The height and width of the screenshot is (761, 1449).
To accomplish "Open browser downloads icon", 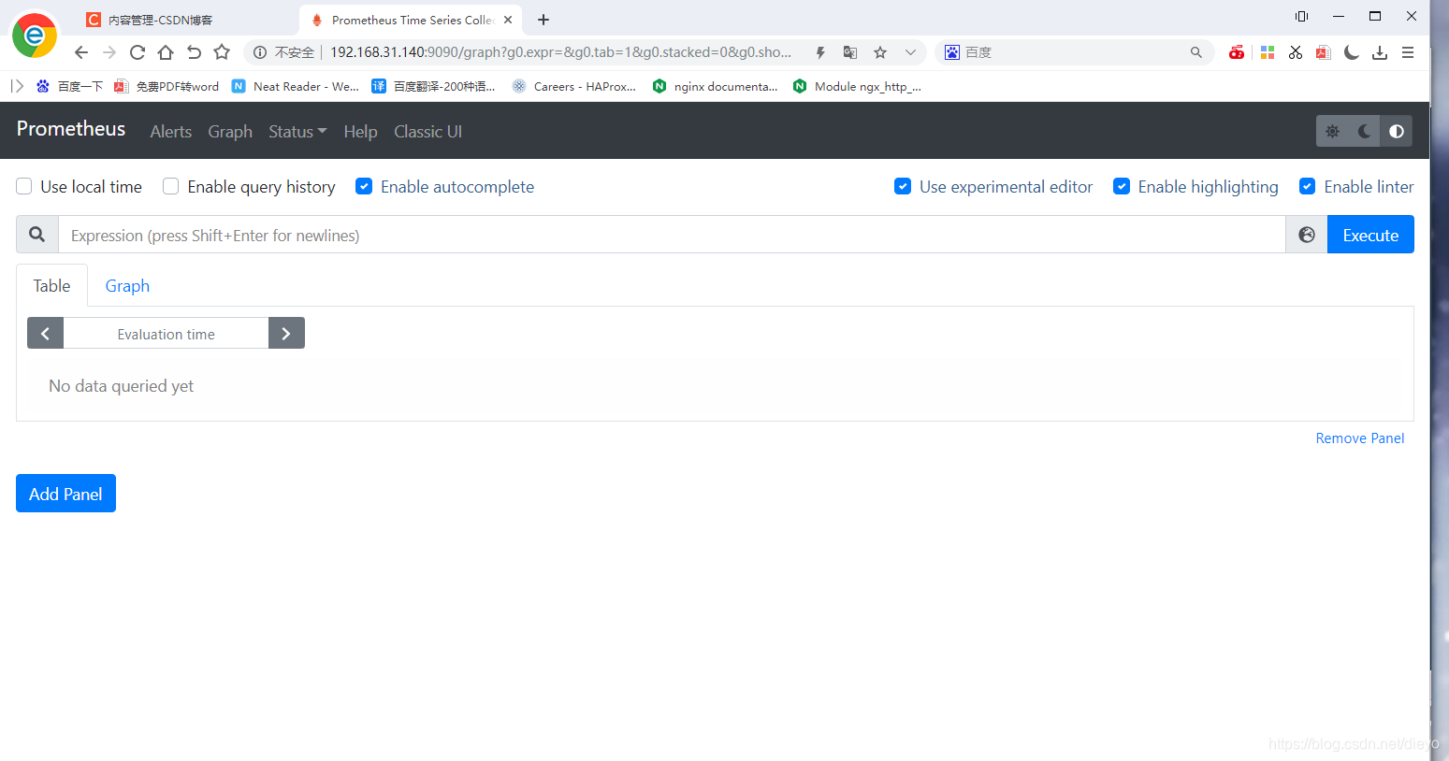I will point(1380,52).
